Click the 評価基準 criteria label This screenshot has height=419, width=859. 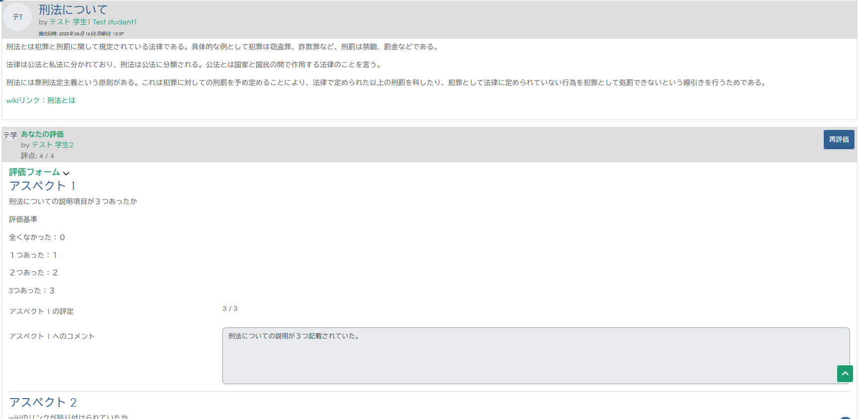coord(23,219)
